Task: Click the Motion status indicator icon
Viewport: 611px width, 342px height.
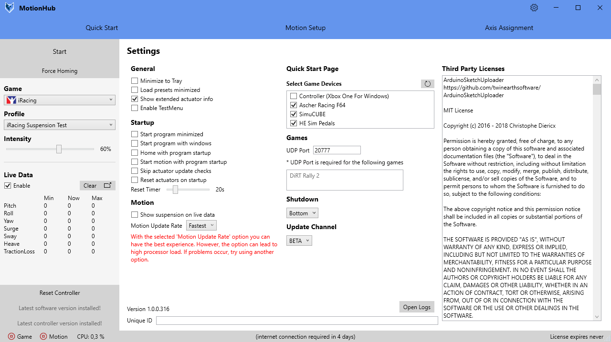Action: [43, 336]
